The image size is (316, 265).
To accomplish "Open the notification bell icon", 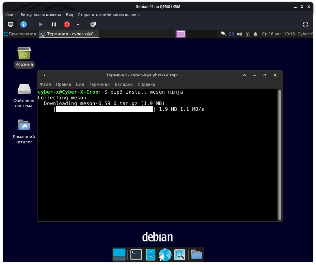I will pos(256,34).
